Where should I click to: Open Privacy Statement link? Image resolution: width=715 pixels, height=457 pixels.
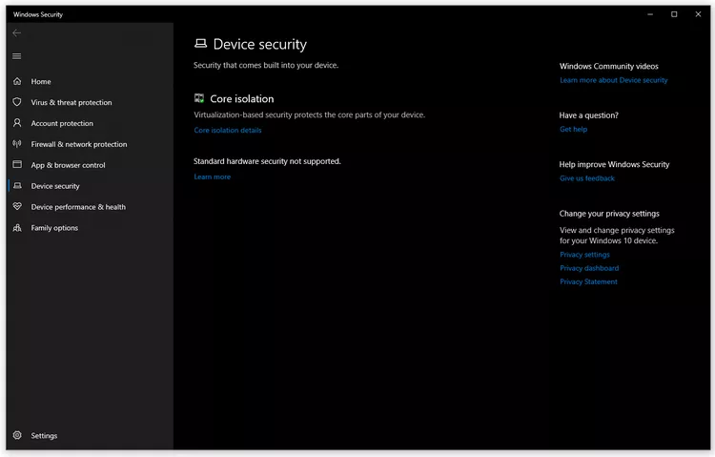coord(588,281)
